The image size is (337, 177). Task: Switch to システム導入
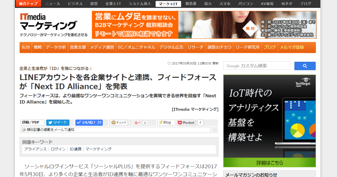click(x=140, y=4)
